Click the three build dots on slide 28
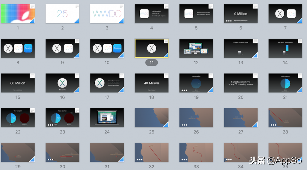This screenshot has width=307, height=170. 273,125
